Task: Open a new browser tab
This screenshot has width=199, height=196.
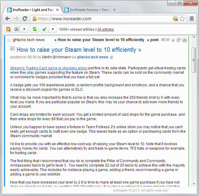Action: 125,10
